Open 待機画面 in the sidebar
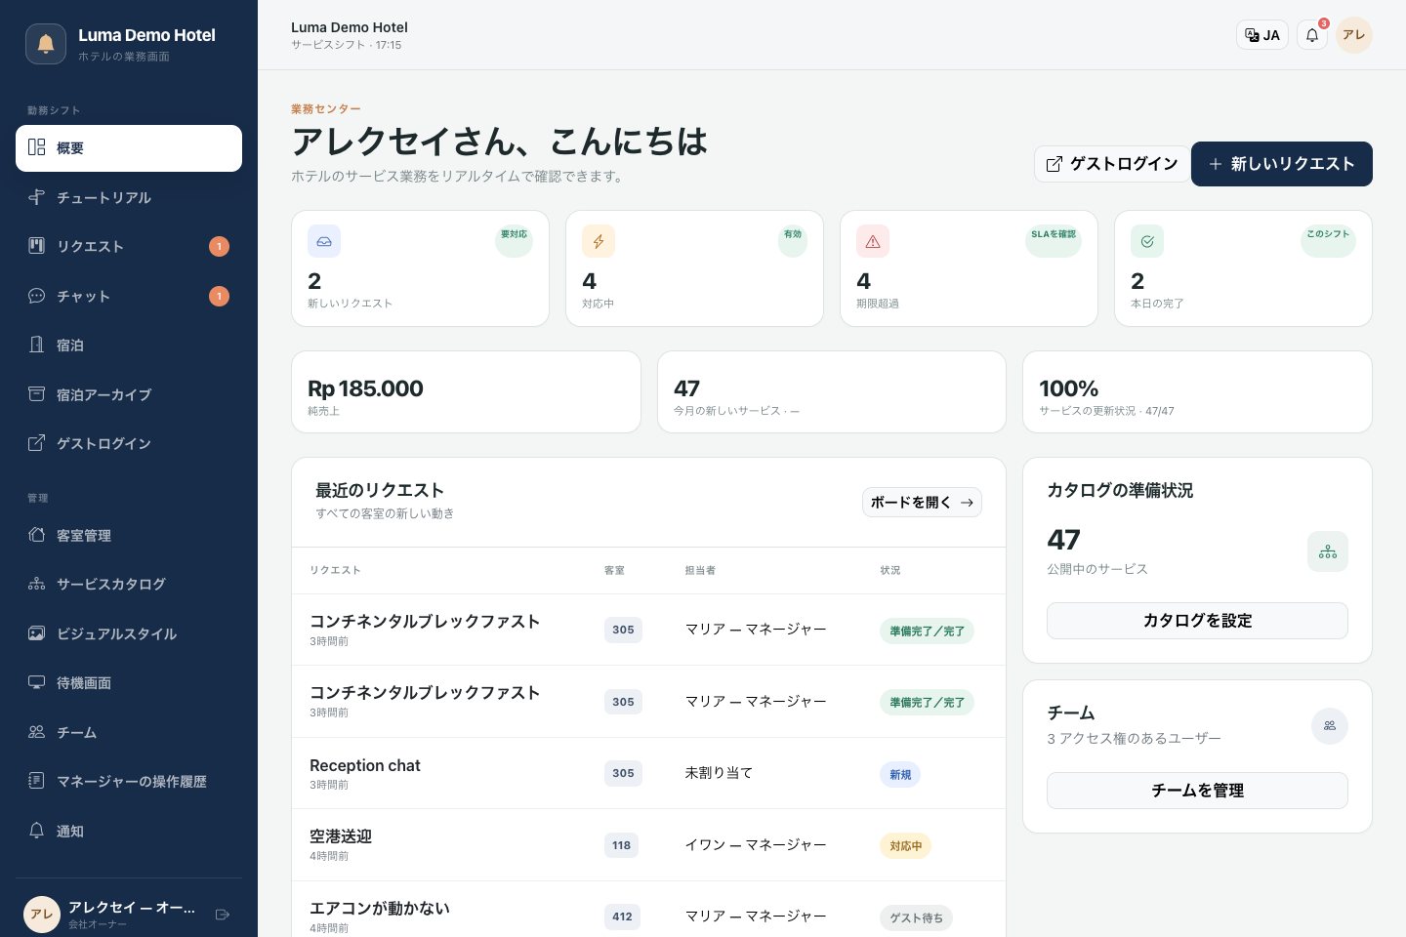 point(129,682)
